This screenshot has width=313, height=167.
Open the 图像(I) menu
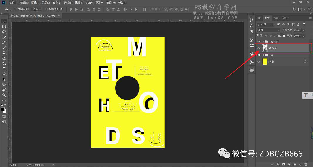coord(35,3)
